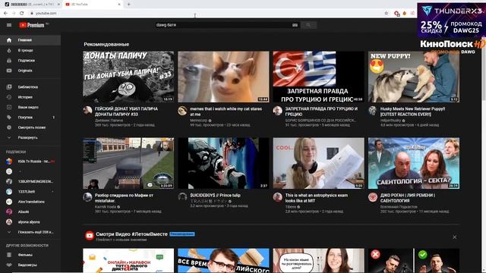Click alyona alyona channel avatar

click(9, 222)
